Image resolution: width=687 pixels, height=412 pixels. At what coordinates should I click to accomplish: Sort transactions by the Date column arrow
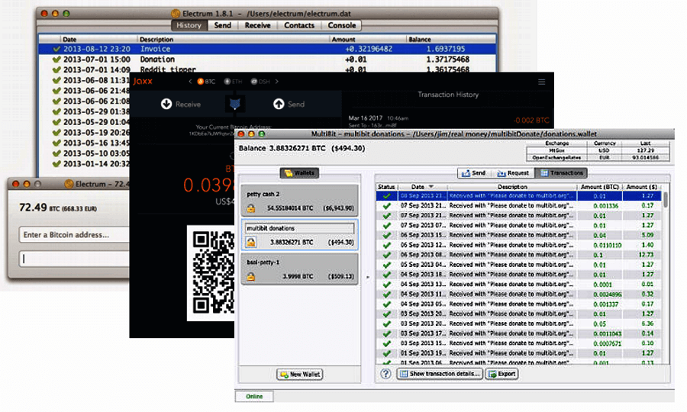430,186
